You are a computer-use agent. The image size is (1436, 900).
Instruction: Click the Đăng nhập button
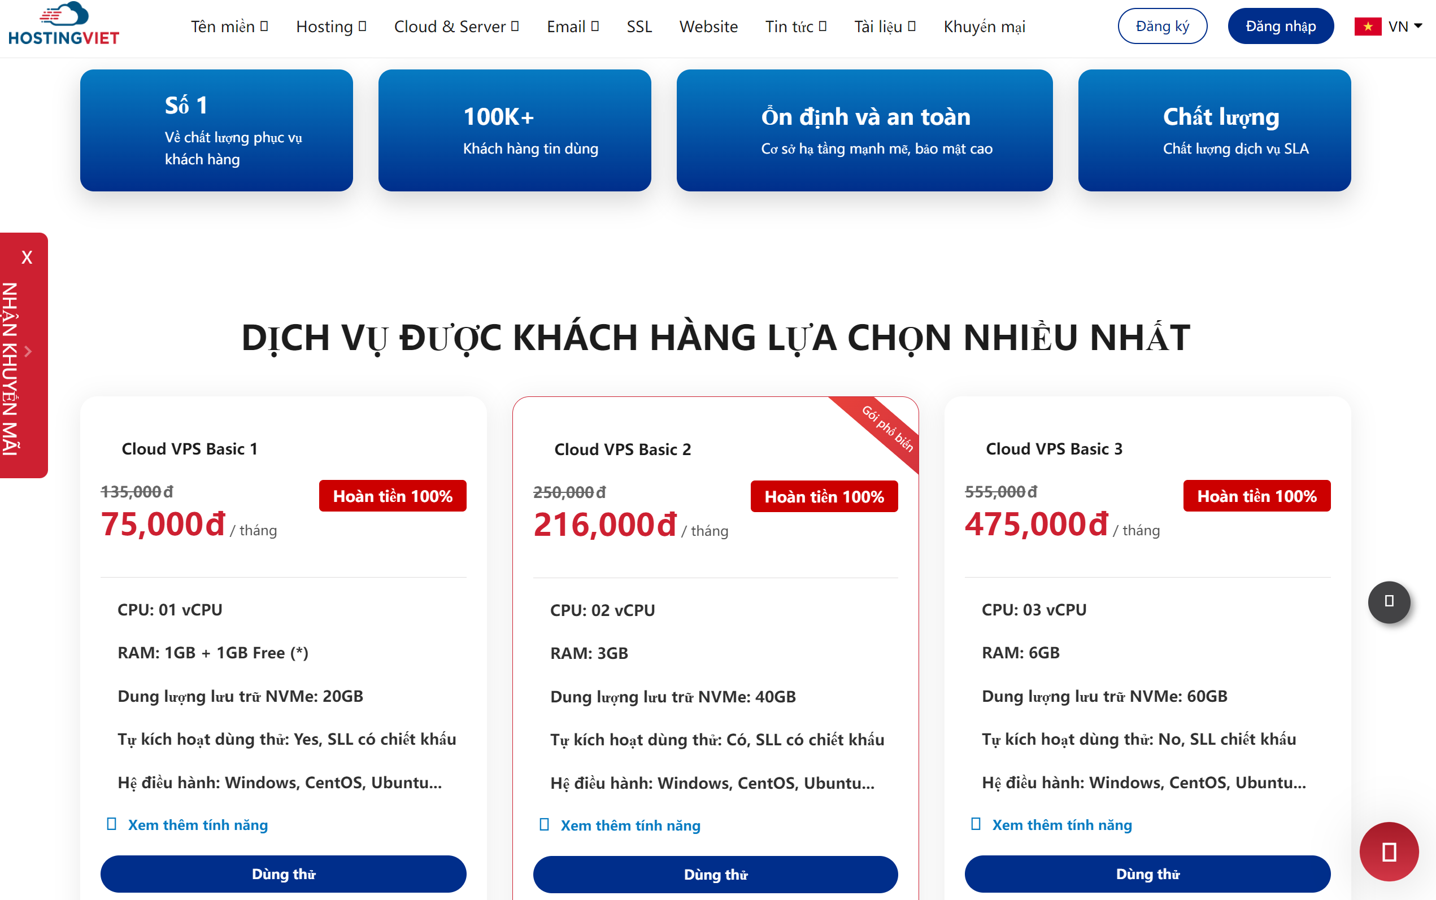[1280, 26]
